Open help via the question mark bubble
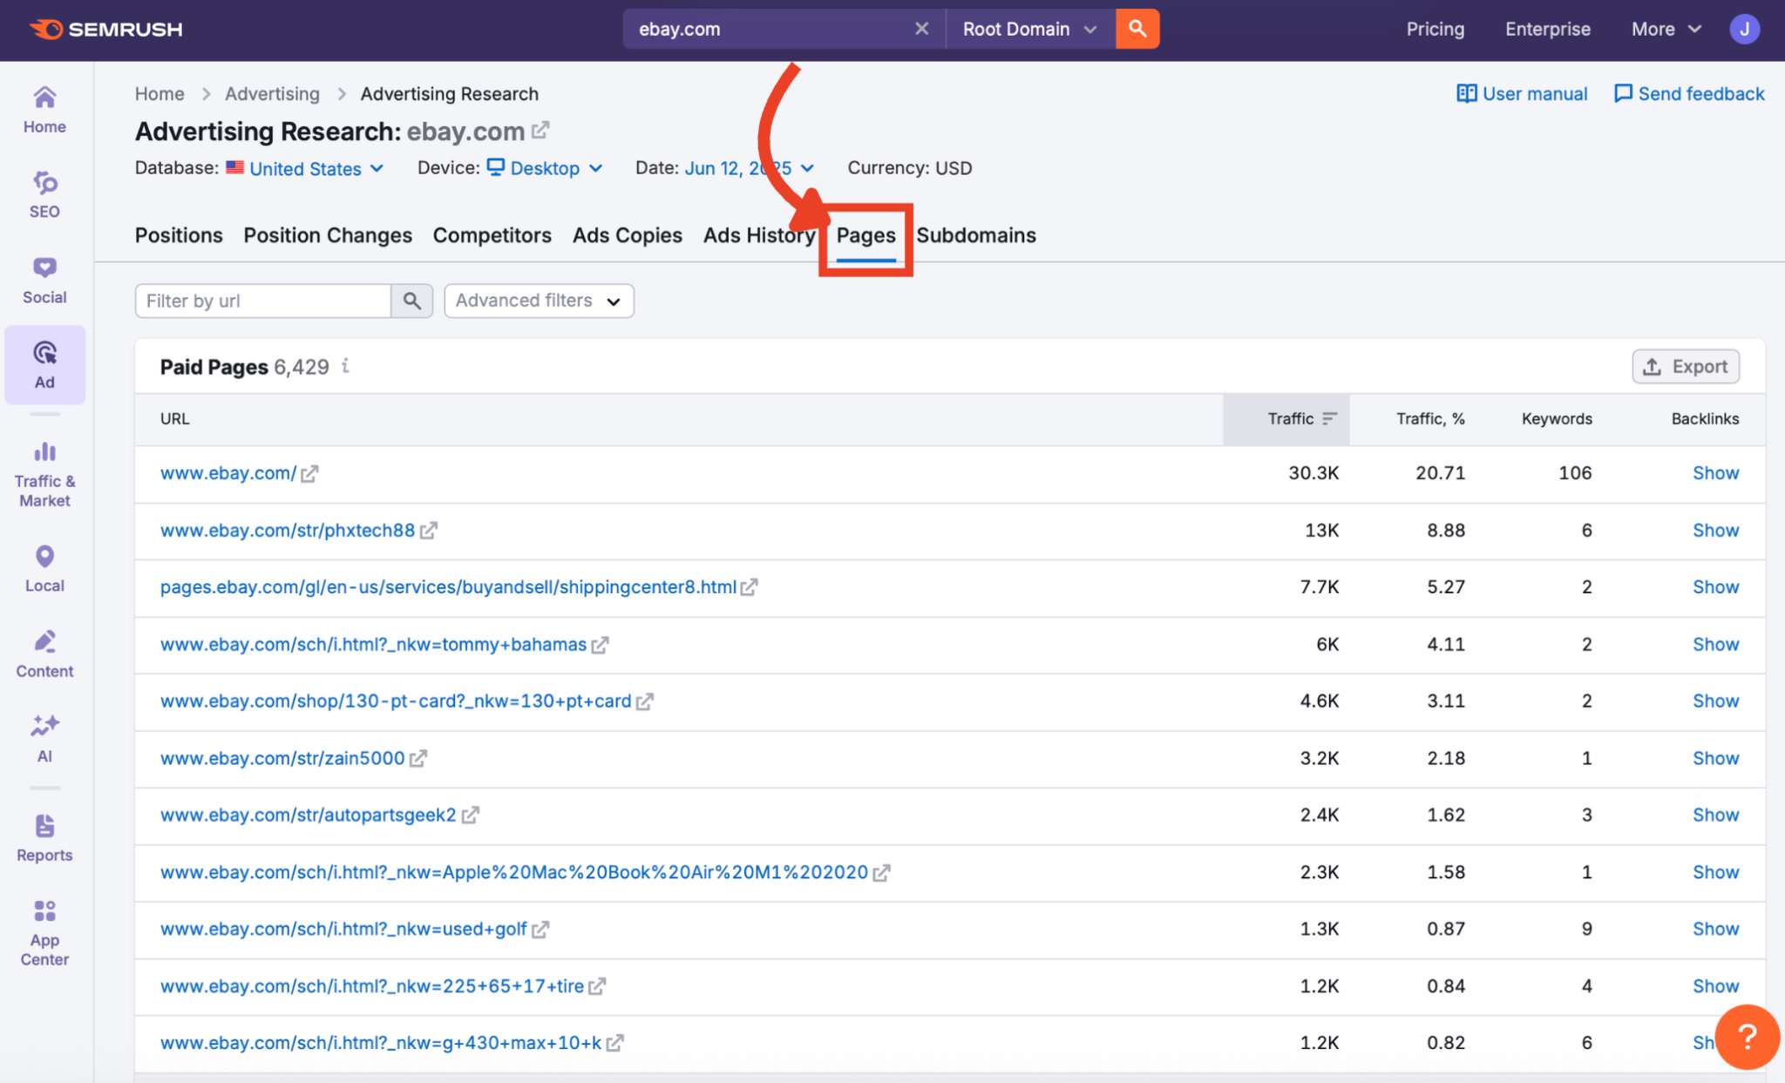 (1747, 1037)
